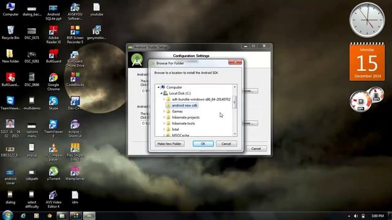Select the genymotion desktop shortcut
Viewport: 392px width, 220px height.
pyautogui.click(x=97, y=32)
